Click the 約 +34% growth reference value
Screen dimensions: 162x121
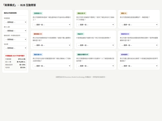(x=22, y=65)
